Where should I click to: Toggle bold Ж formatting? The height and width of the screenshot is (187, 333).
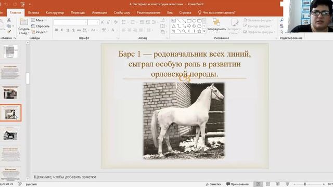click(56, 30)
